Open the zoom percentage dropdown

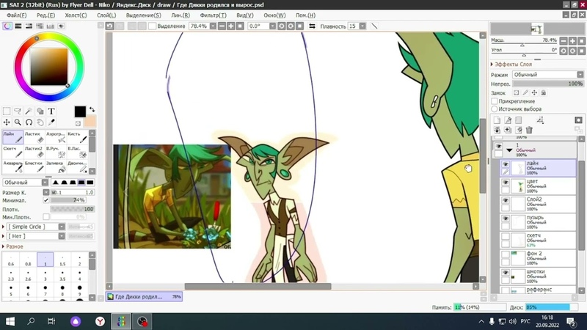point(213,26)
